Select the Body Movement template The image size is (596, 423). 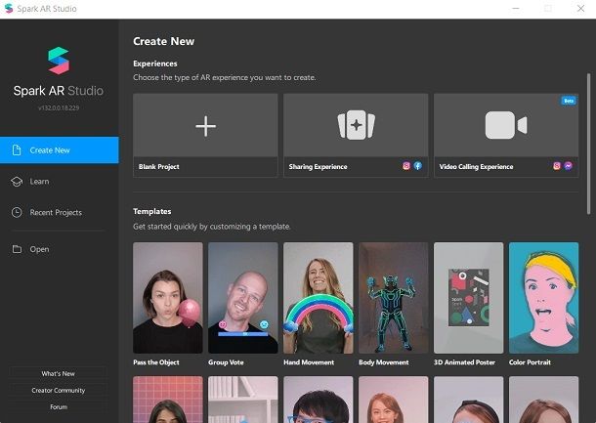tap(394, 298)
